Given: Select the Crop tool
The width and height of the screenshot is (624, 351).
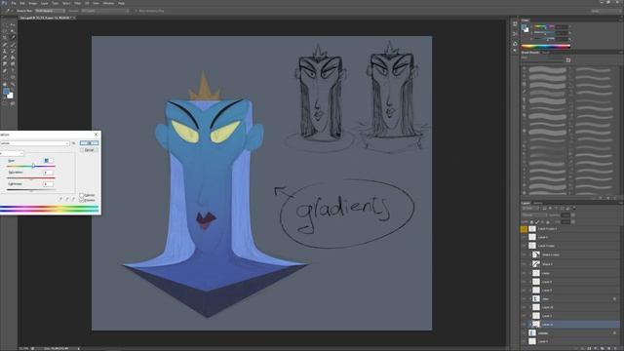Looking at the screenshot, I should click(x=4, y=37).
